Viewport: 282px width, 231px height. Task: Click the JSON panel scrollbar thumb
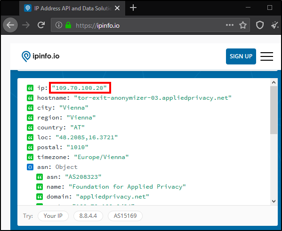point(274,110)
